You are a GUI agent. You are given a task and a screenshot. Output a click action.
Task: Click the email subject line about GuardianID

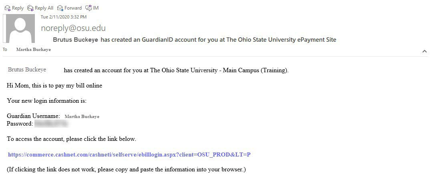point(194,40)
